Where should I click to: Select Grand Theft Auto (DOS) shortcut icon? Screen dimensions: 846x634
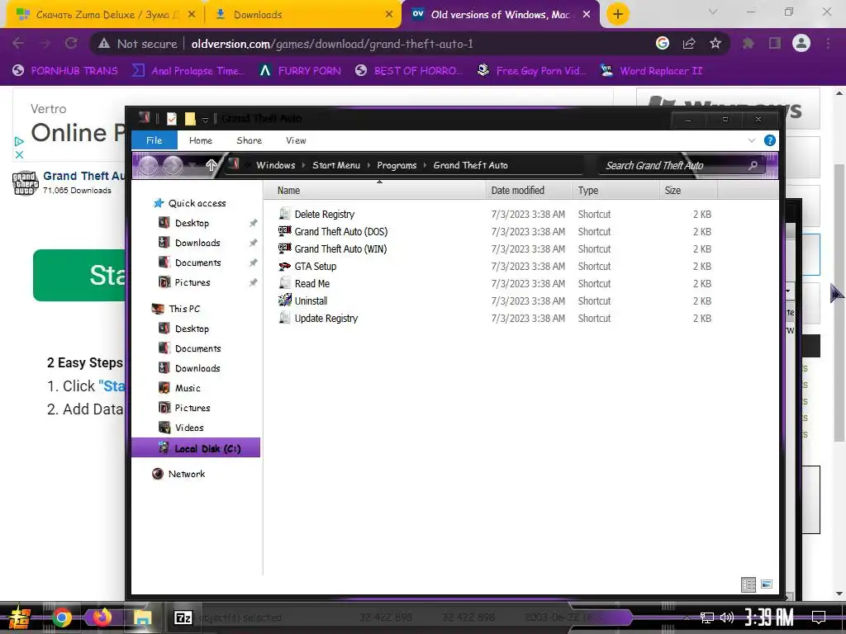[284, 231]
